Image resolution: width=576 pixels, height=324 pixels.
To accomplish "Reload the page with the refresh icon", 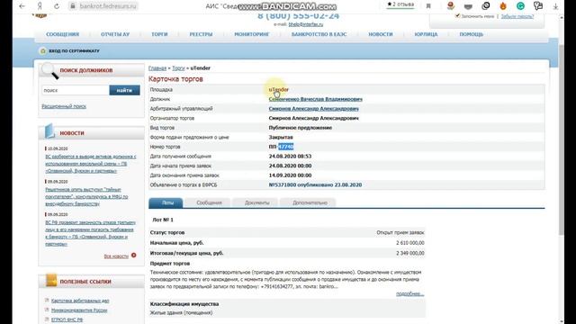I will click(x=57, y=6).
